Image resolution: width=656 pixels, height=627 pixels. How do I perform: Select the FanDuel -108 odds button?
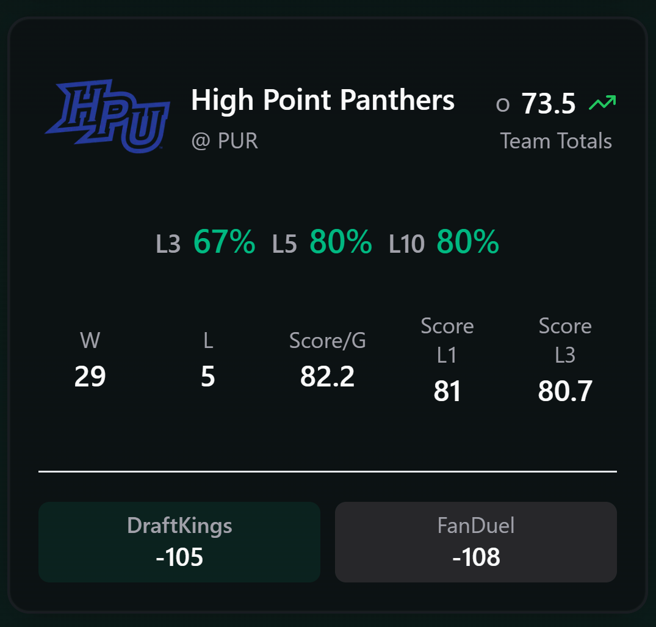476,542
